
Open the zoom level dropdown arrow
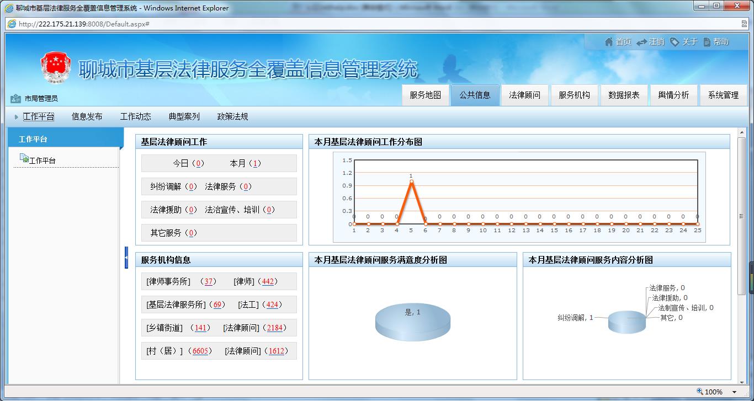[x=734, y=392]
